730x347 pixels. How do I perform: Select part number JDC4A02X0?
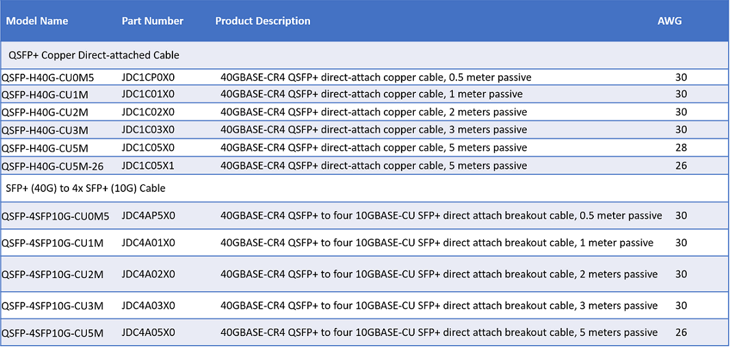click(148, 275)
